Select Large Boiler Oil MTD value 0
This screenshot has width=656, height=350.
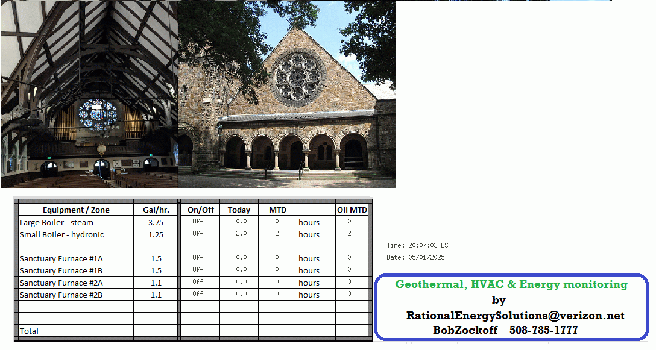coord(349,221)
